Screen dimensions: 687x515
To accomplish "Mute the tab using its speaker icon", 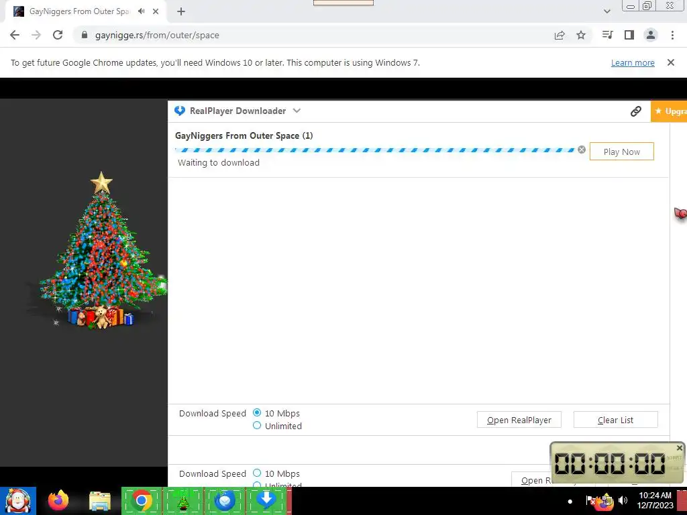I will point(141,11).
